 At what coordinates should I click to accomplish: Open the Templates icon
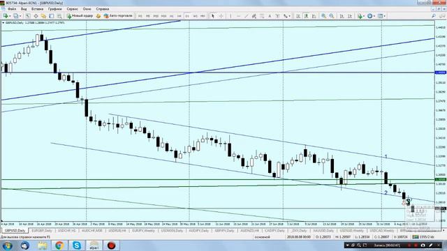pyautogui.click(x=380, y=16)
